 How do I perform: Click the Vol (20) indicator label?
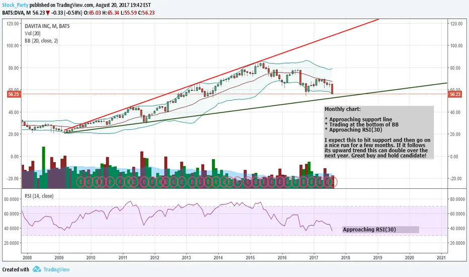[33, 34]
